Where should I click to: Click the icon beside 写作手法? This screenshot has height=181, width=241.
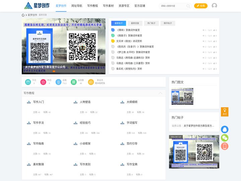[29, 123]
